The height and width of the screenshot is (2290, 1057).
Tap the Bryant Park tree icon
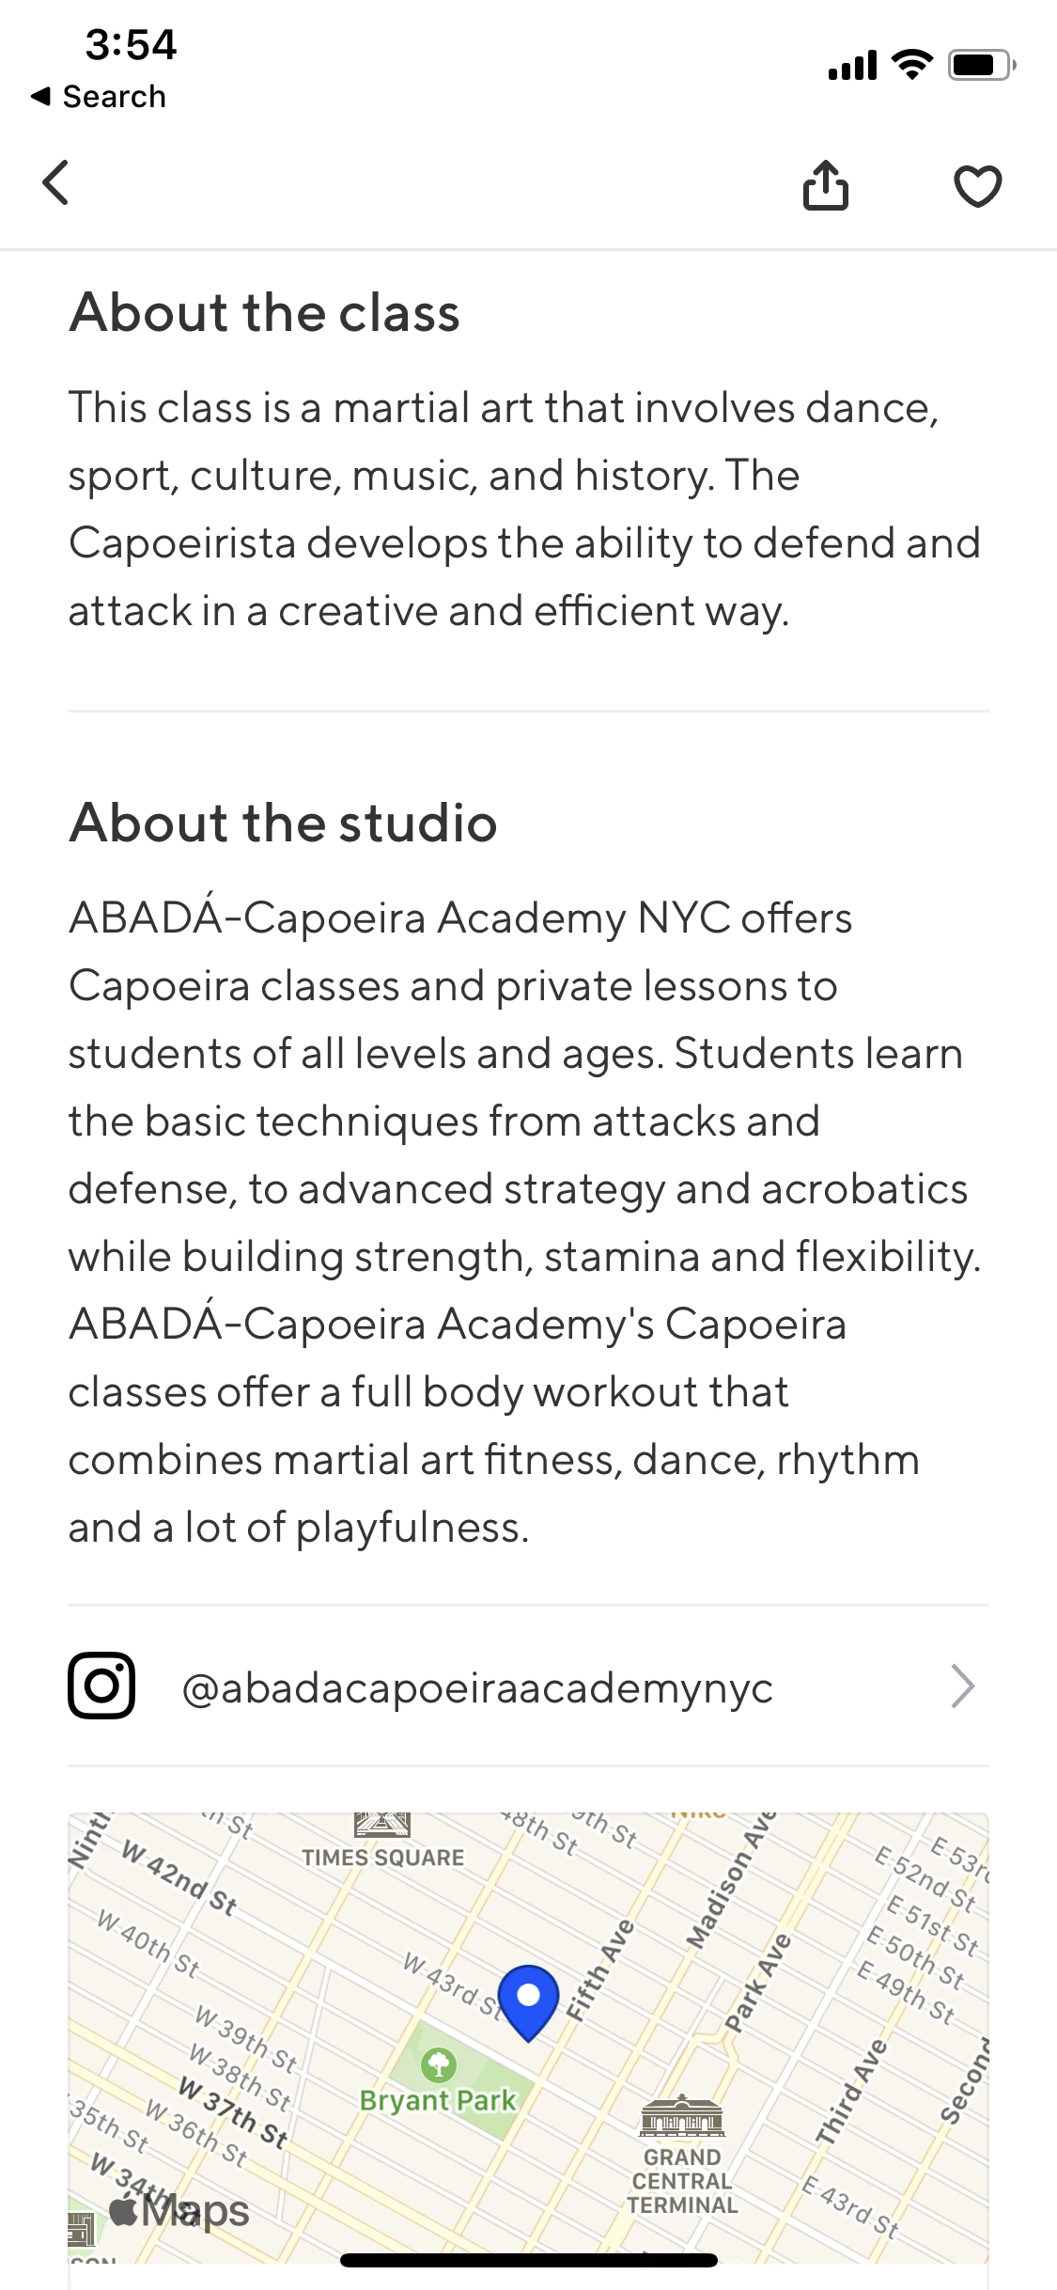[x=438, y=2064]
